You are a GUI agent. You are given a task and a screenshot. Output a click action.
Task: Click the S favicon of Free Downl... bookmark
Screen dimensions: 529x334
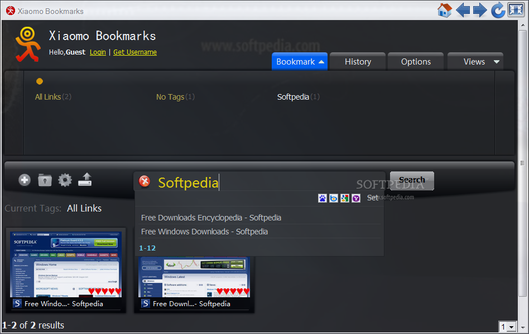[146, 303]
